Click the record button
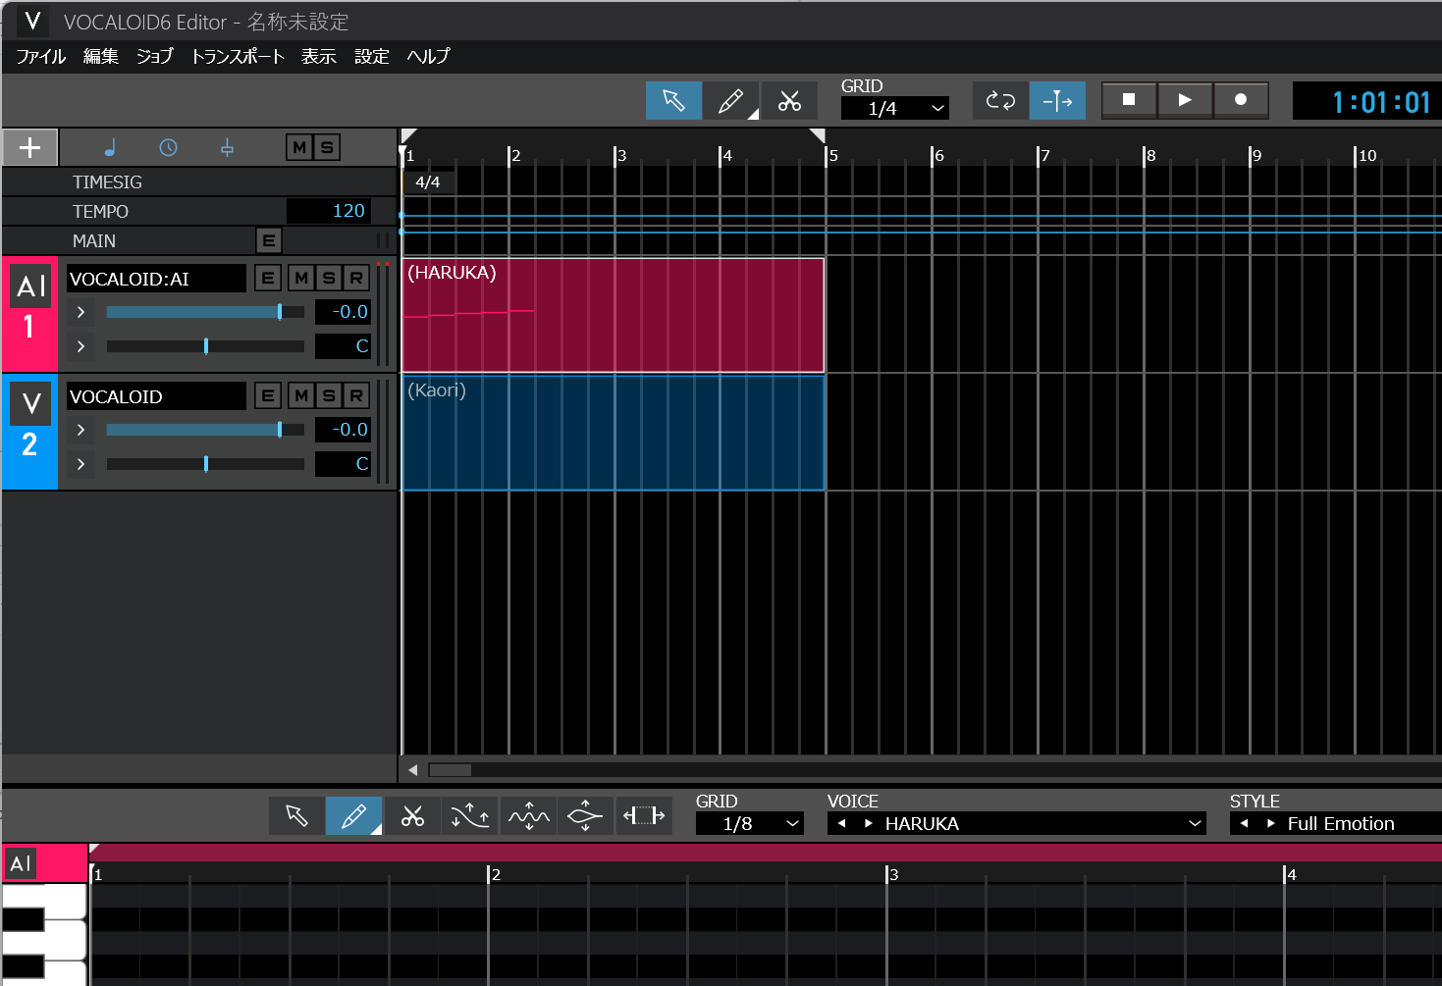 [1241, 100]
